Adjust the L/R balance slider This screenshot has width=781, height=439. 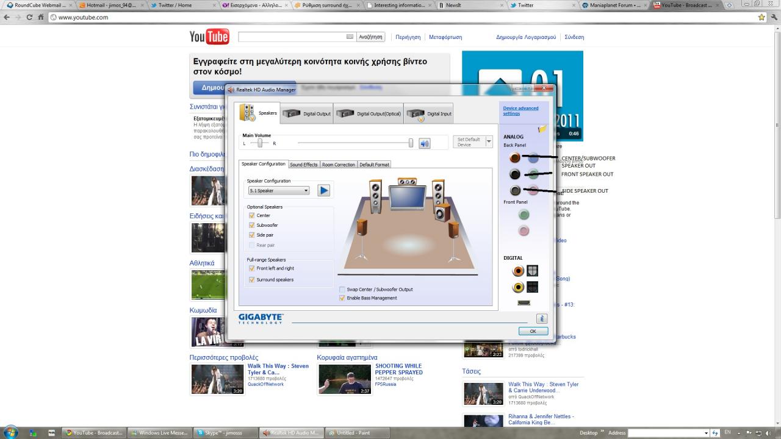click(x=260, y=143)
